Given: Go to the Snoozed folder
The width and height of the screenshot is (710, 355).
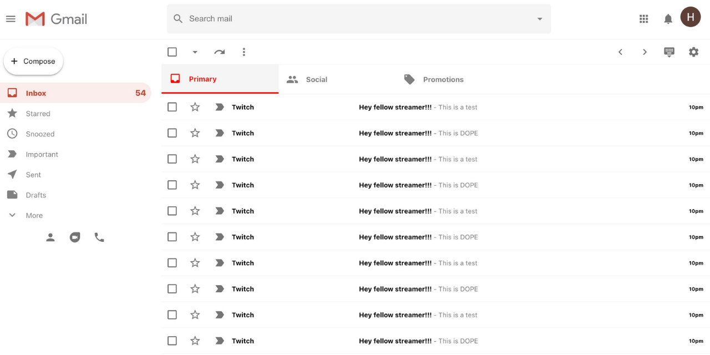Looking at the screenshot, I should click(x=39, y=134).
